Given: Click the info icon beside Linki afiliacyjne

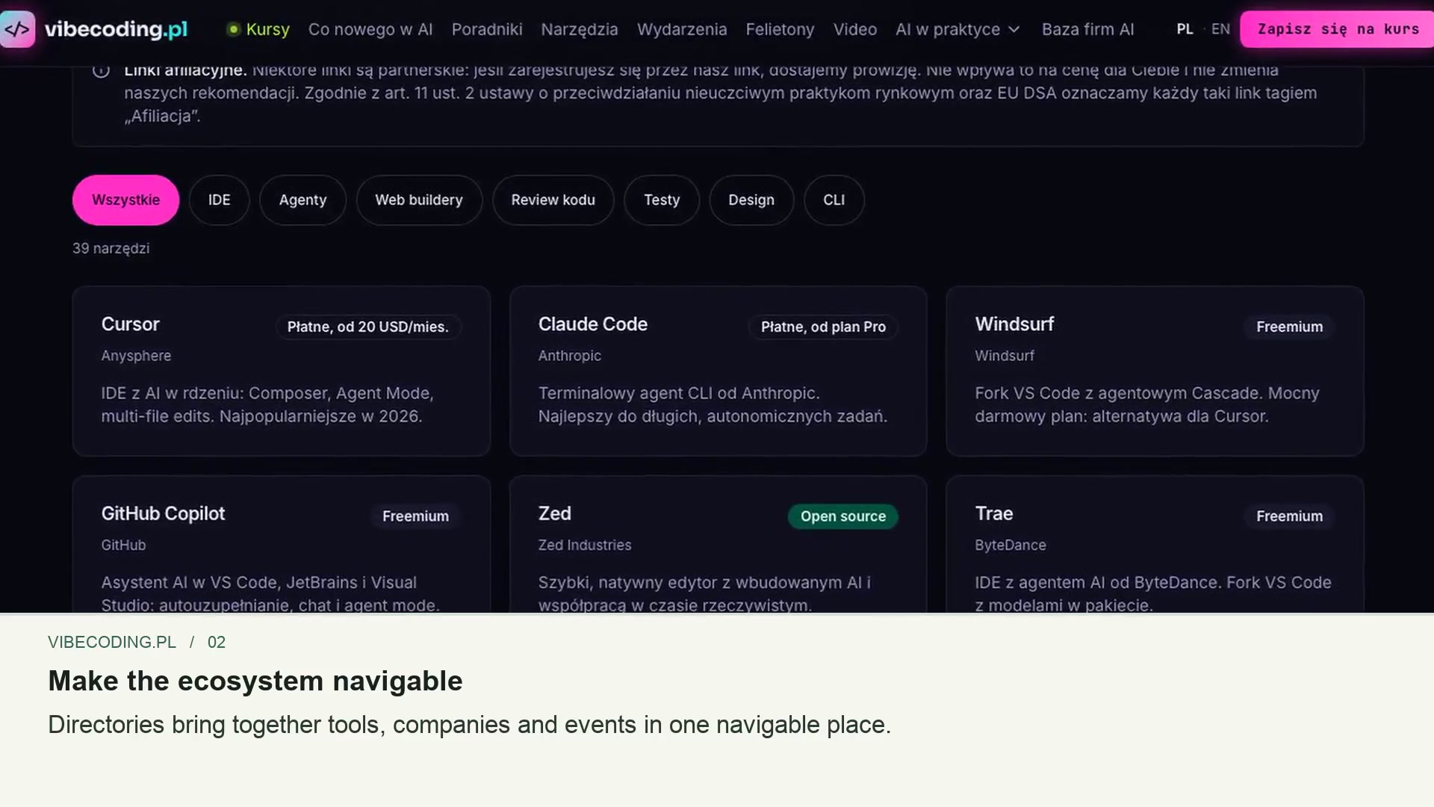Looking at the screenshot, I should click(x=101, y=71).
